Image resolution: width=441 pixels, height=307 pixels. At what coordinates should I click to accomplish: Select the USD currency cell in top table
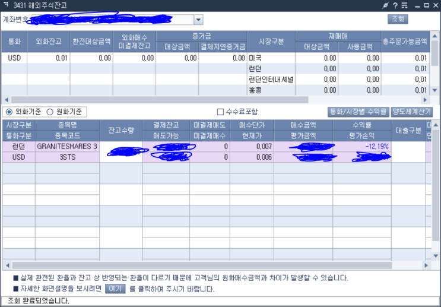[15, 58]
